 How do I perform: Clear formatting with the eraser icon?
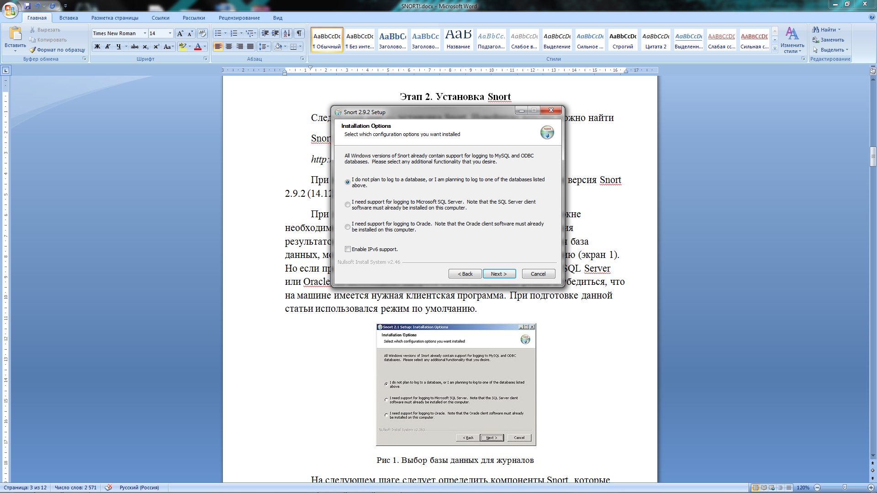(202, 33)
